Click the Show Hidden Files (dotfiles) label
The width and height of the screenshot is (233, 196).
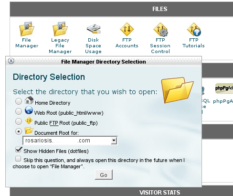[56, 151]
